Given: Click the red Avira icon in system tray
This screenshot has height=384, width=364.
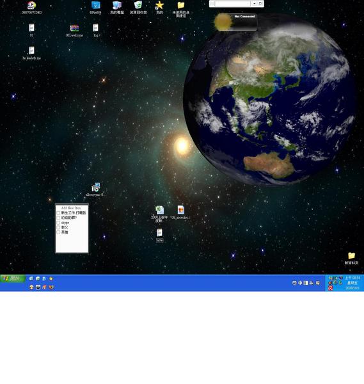Looking at the screenshot, I should [x=331, y=288].
